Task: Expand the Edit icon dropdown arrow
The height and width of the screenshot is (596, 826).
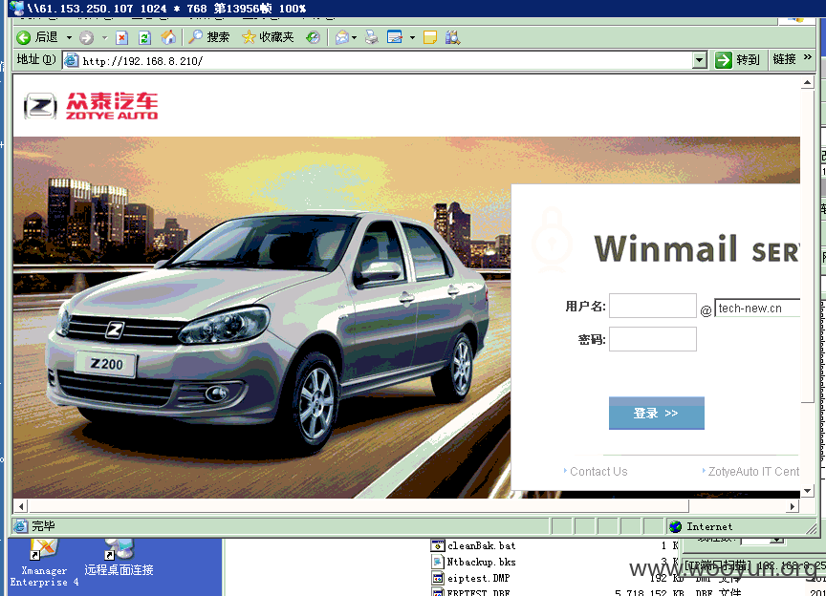Action: pos(412,37)
